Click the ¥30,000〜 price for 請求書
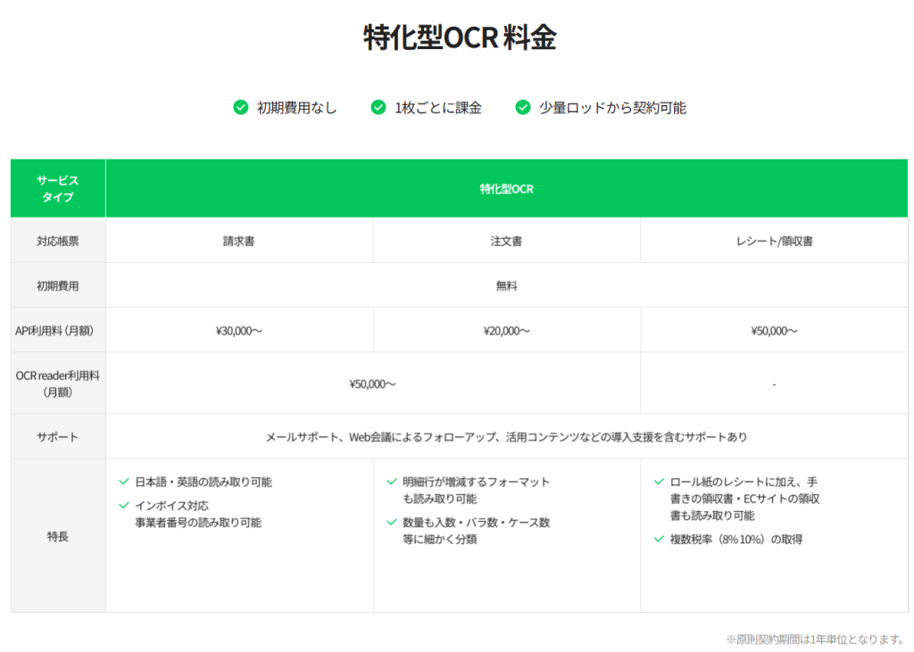This screenshot has width=914, height=652. [x=238, y=329]
